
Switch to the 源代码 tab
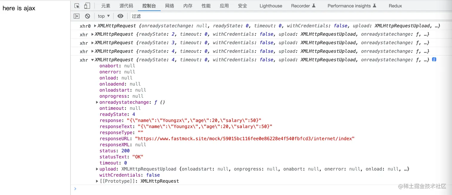click(126, 6)
